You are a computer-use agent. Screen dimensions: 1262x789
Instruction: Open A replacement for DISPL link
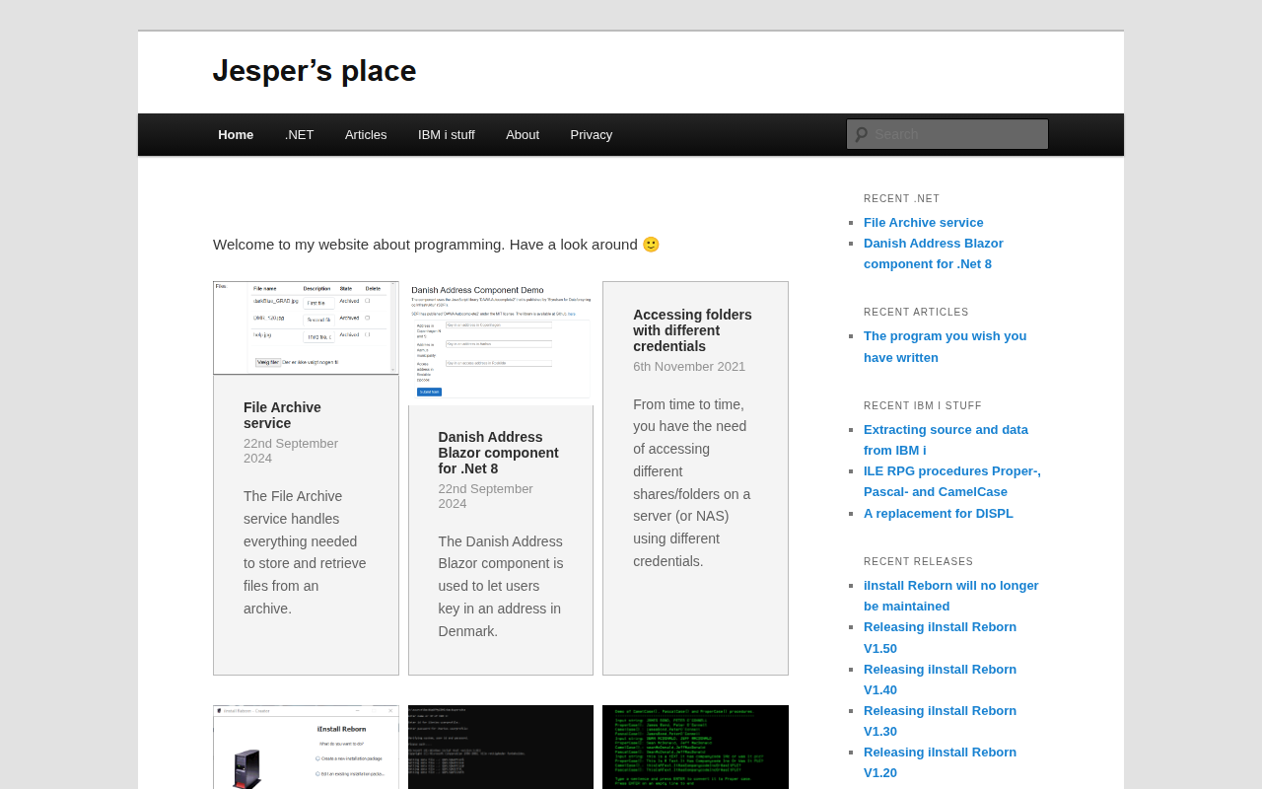(x=938, y=513)
